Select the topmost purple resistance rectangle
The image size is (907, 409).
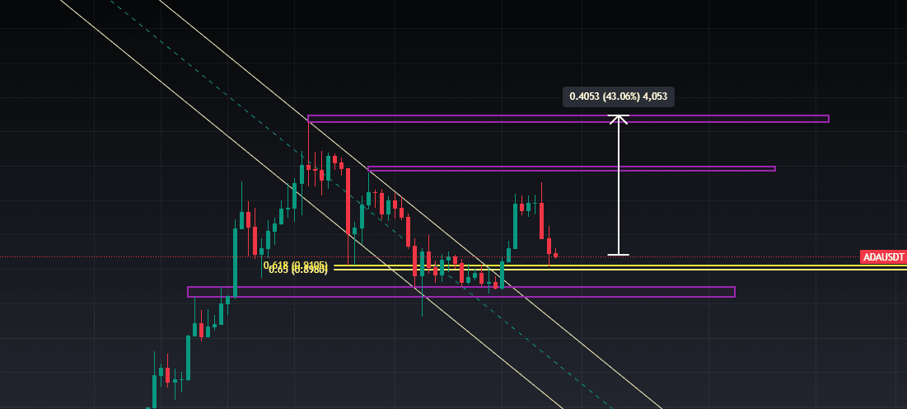(568, 119)
